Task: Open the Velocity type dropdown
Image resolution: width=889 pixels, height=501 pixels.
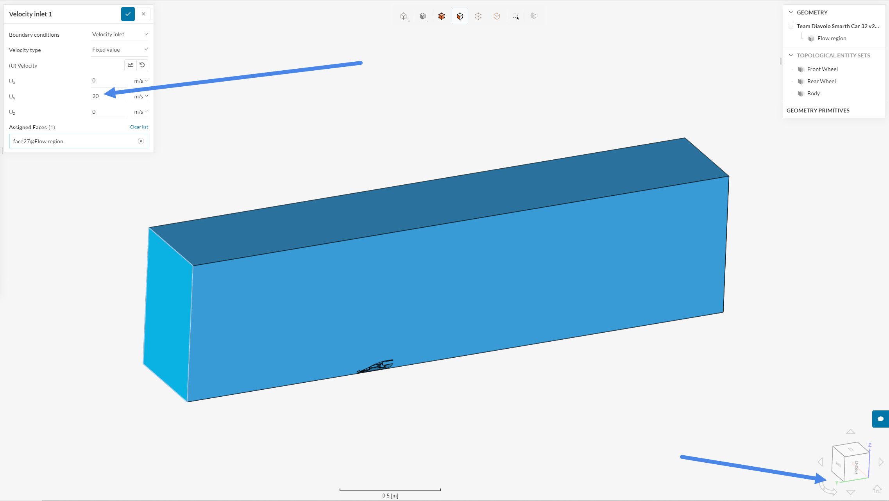Action: tap(119, 50)
